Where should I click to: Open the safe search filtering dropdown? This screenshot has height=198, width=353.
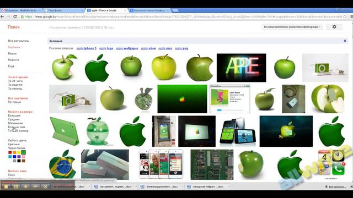[292, 27]
